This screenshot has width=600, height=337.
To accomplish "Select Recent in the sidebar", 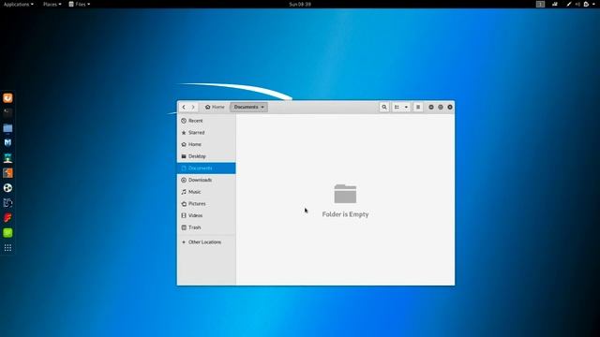I will (206, 121).
